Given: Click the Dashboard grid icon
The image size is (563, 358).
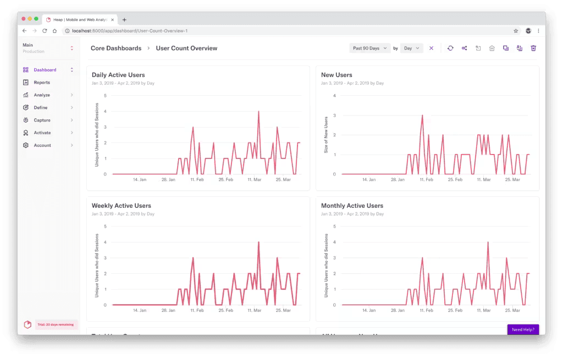Looking at the screenshot, I should [x=25, y=70].
